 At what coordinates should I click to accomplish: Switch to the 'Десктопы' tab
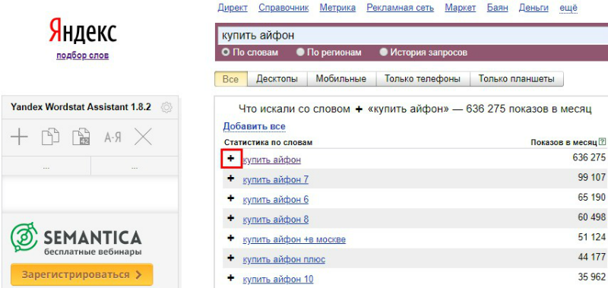[x=277, y=79]
